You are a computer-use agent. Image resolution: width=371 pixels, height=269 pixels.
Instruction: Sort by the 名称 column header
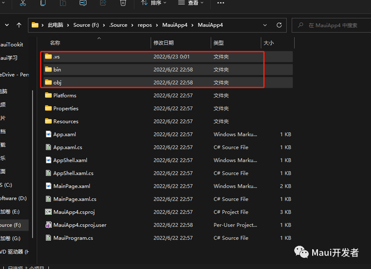(x=55, y=43)
